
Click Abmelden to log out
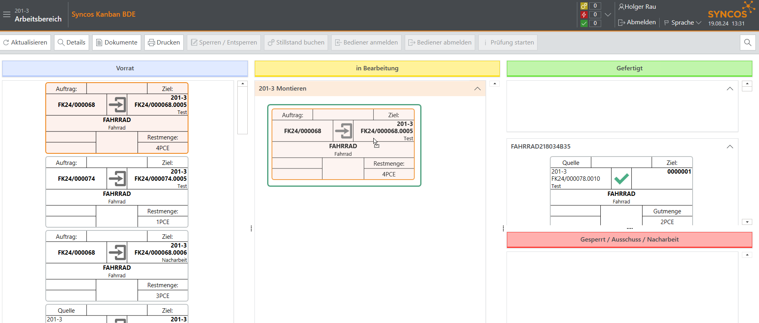(x=637, y=22)
